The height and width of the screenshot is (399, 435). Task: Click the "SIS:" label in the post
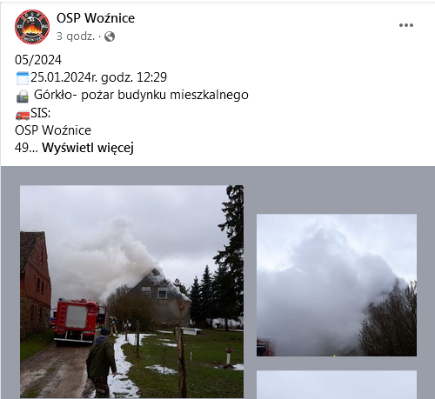[x=41, y=113]
